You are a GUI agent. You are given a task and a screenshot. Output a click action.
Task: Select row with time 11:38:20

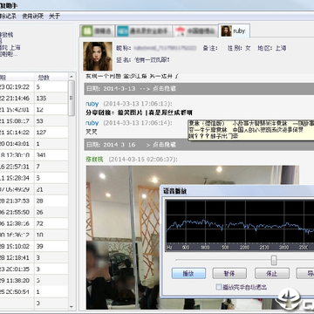pos(34,281)
